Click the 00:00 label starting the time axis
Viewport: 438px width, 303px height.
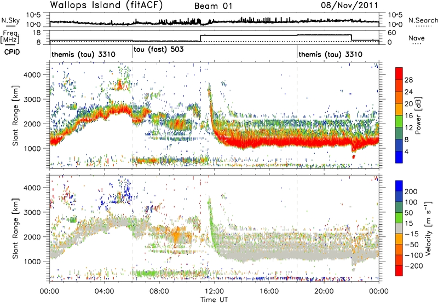coord(49,292)
